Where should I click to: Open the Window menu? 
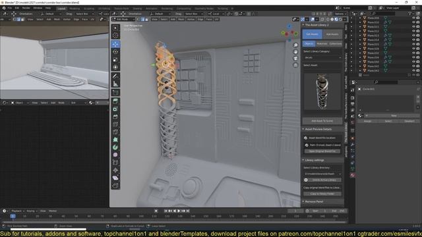(x=38, y=8)
